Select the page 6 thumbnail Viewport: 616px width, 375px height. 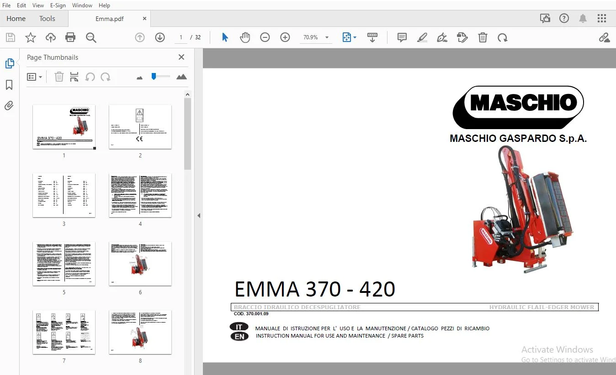(140, 264)
